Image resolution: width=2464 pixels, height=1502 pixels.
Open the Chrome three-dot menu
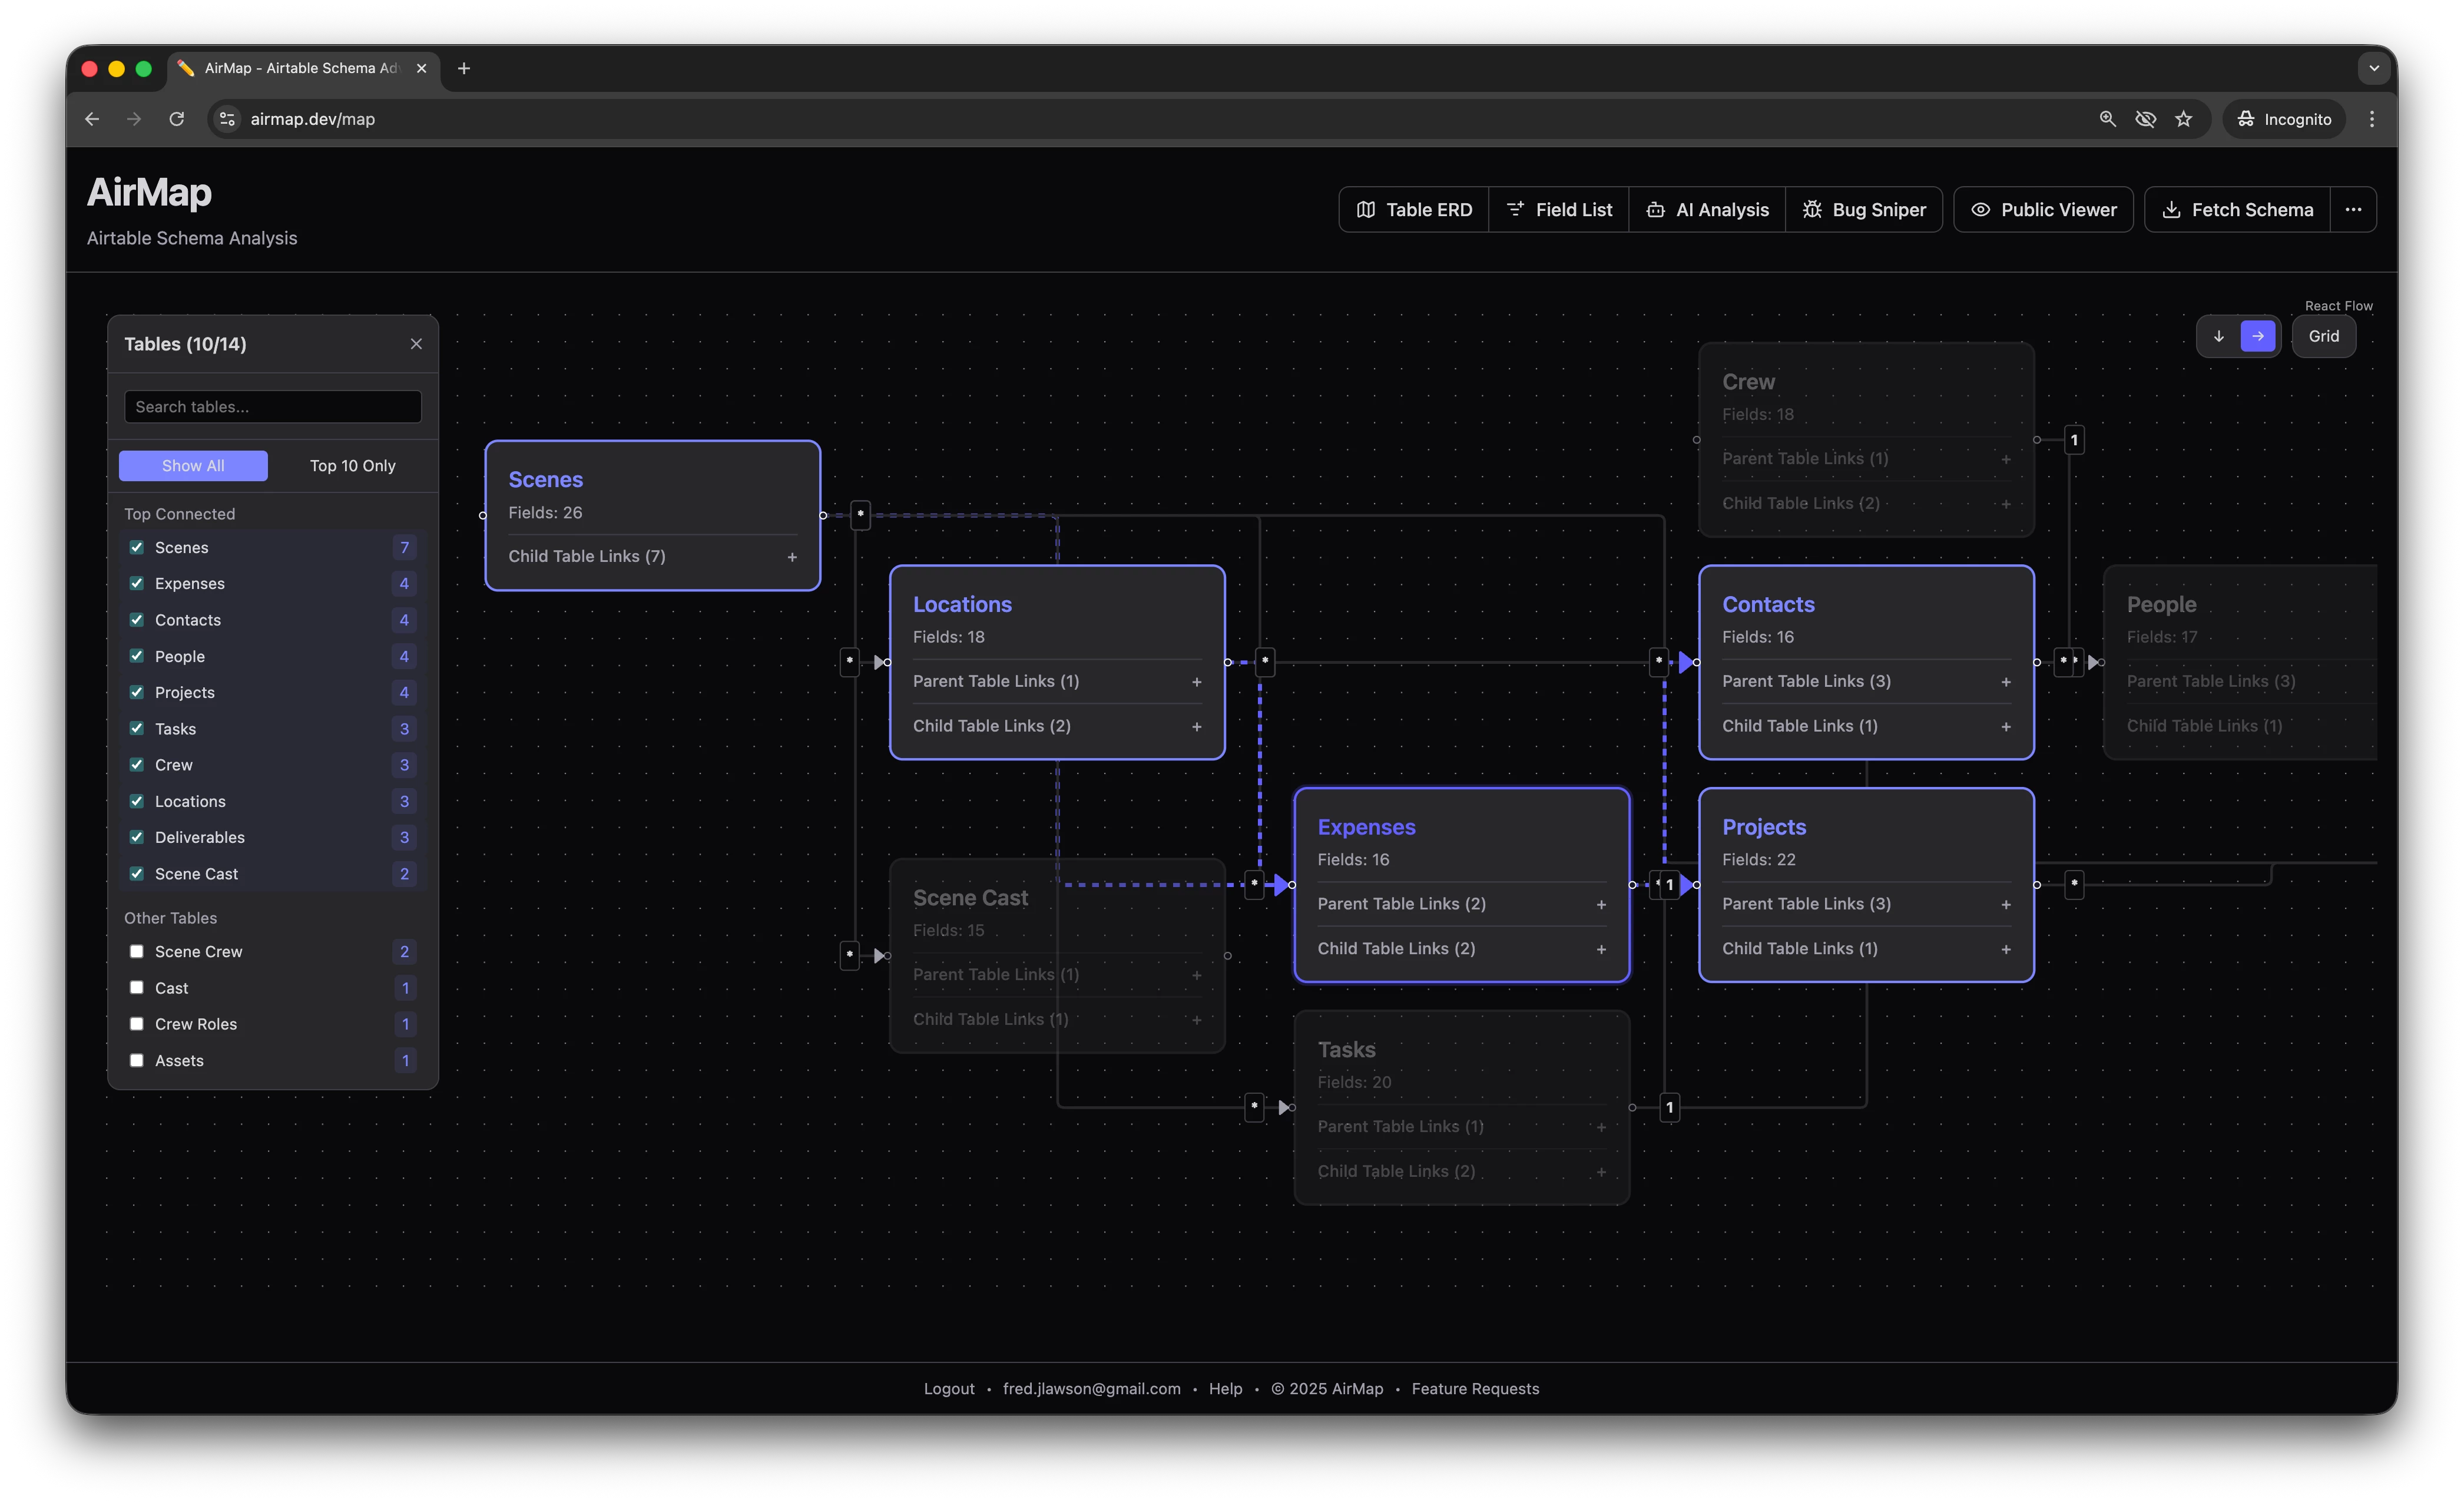(x=2371, y=119)
